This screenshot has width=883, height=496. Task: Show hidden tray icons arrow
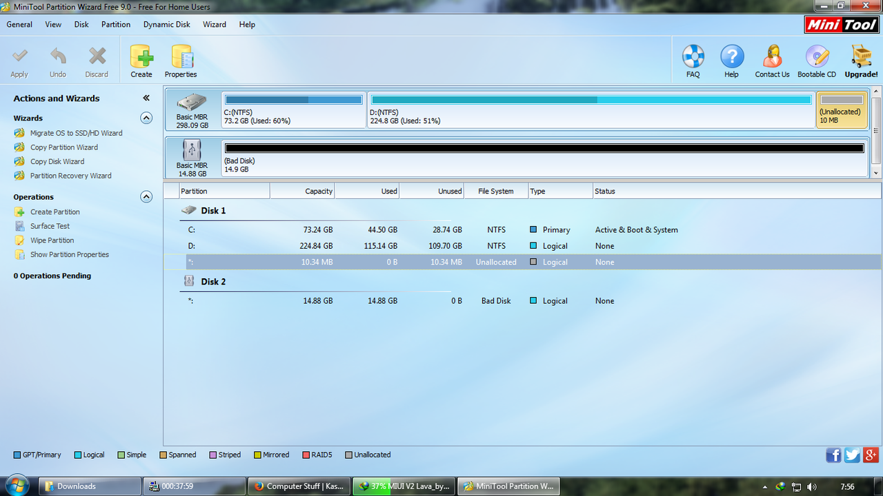[764, 487]
